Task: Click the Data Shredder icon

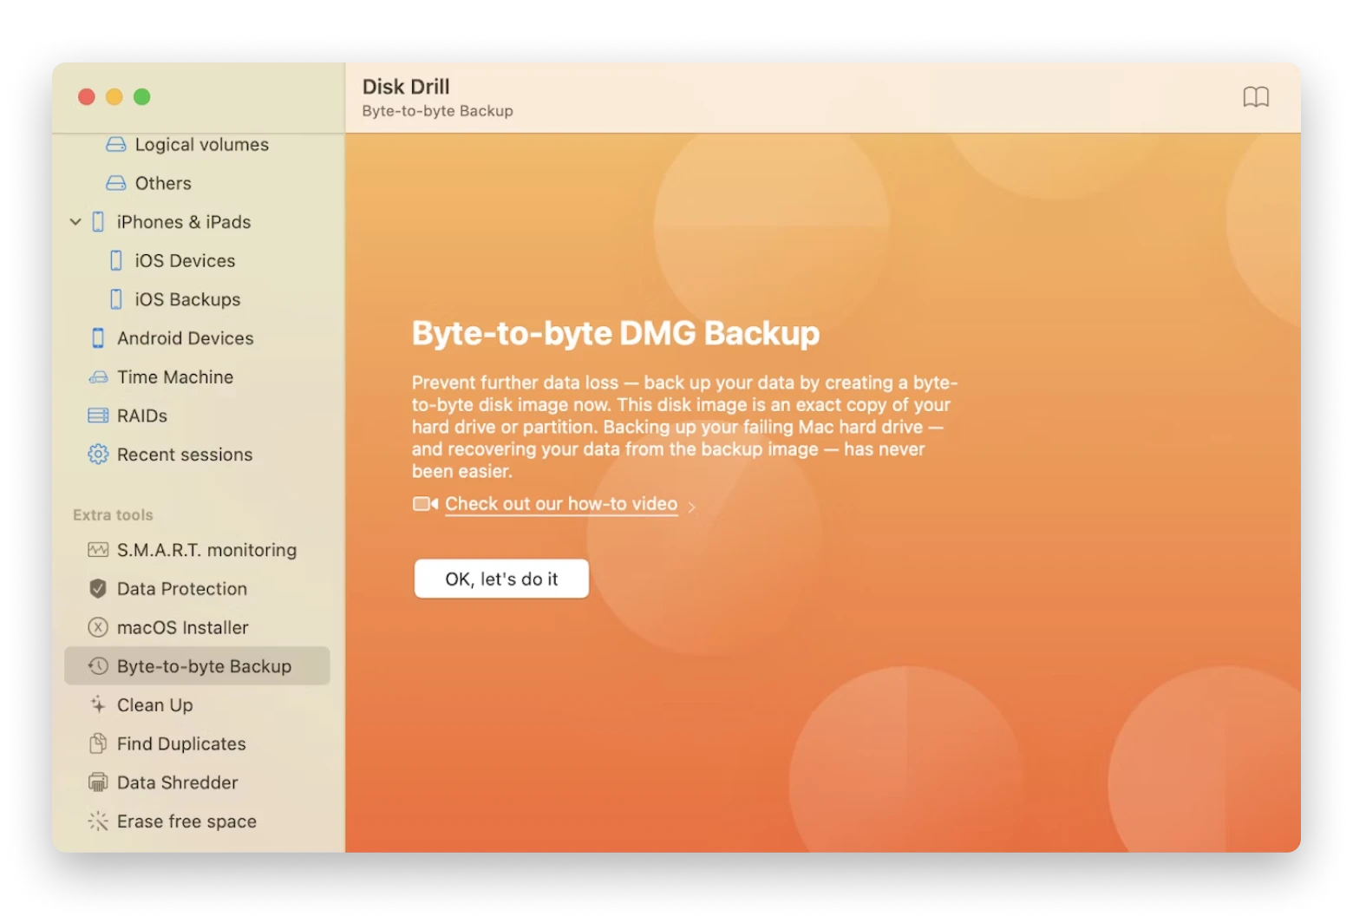Action: pyautogui.click(x=98, y=782)
